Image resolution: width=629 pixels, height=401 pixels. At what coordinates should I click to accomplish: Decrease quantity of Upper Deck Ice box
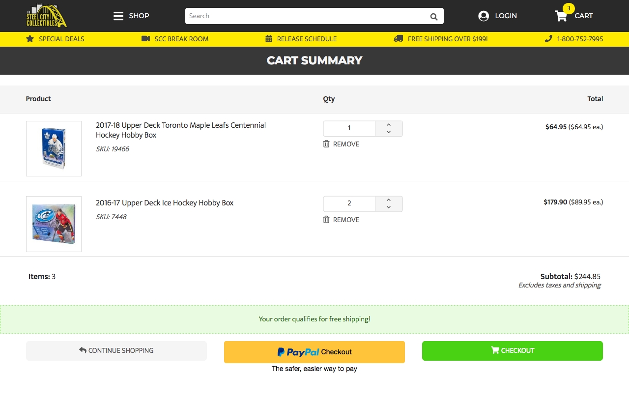(389, 207)
